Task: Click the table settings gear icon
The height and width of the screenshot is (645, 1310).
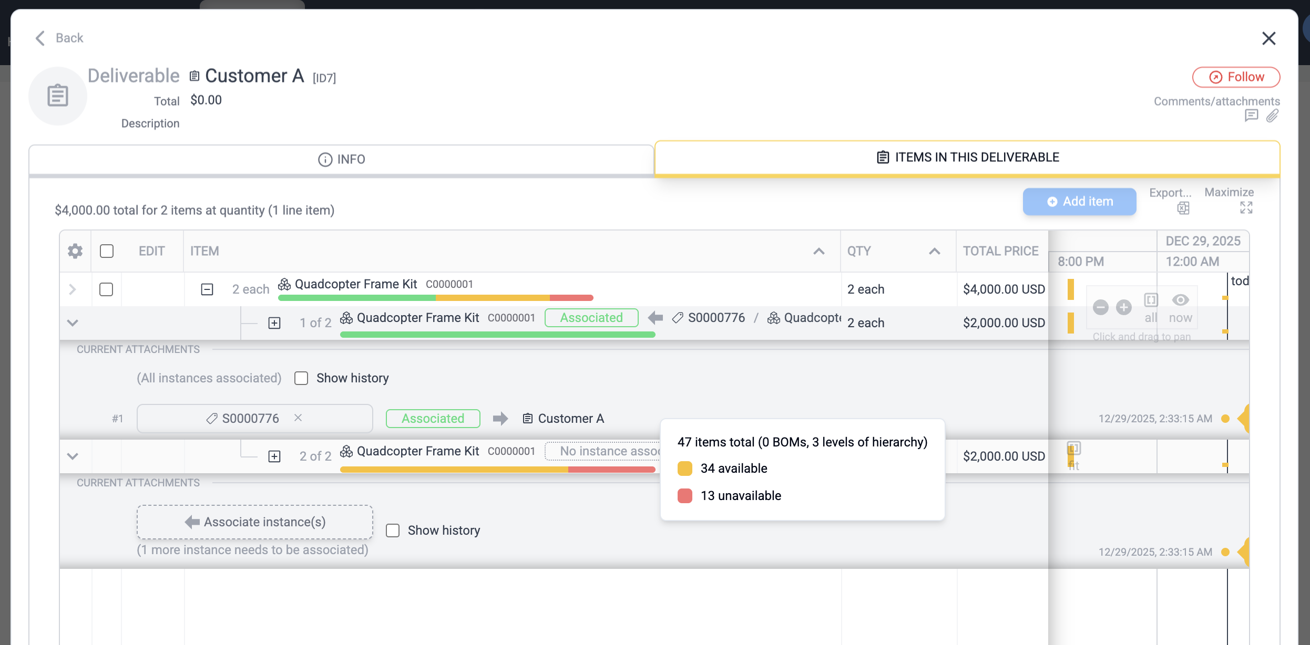Action: click(x=75, y=251)
